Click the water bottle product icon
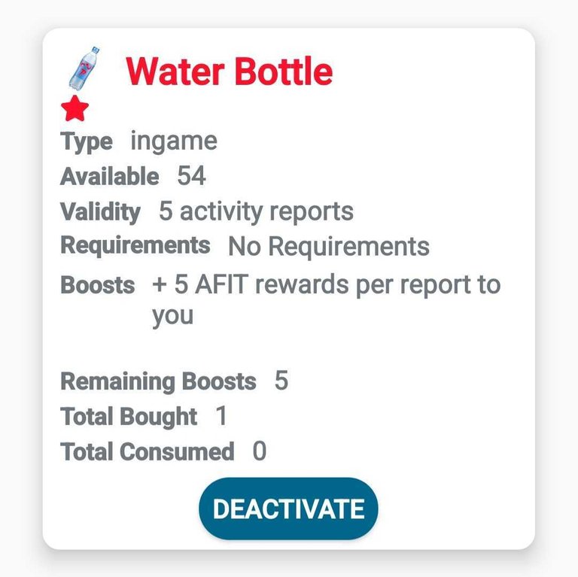578x577 pixels. pyautogui.click(x=84, y=68)
